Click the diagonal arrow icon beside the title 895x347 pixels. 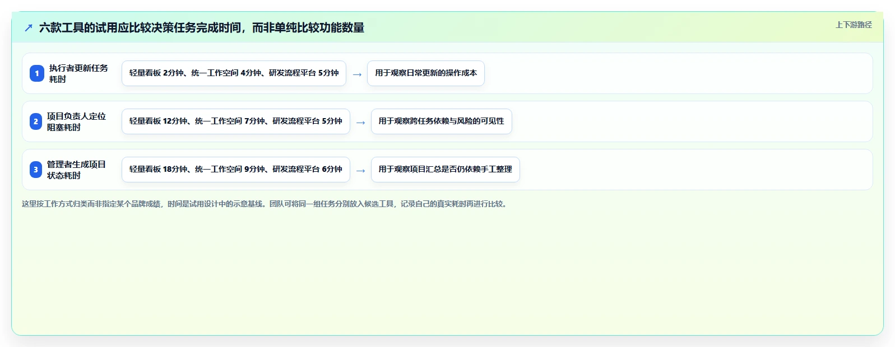(x=29, y=27)
